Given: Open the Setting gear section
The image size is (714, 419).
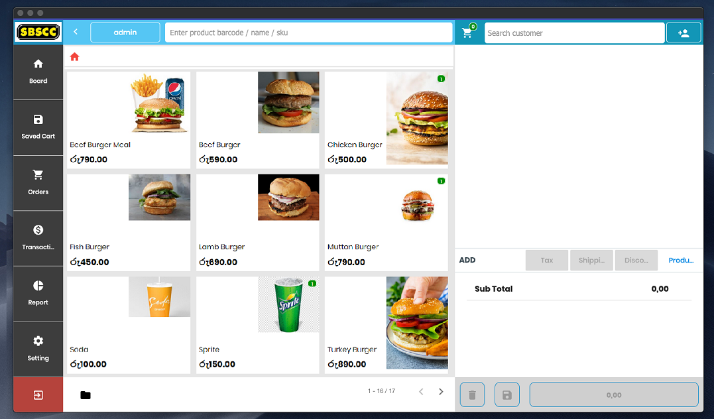Looking at the screenshot, I should [x=38, y=348].
